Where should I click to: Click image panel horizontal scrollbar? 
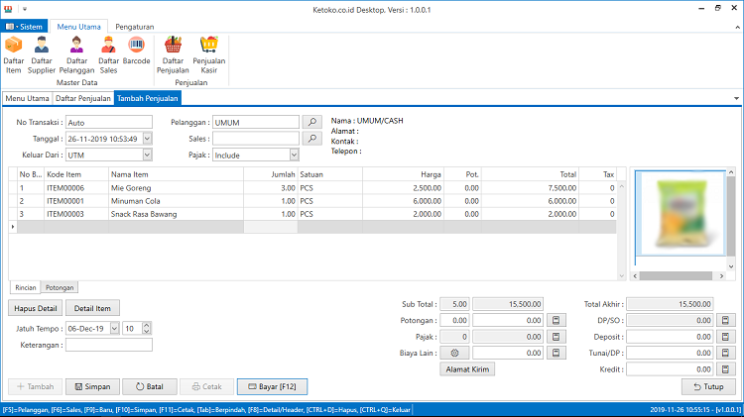pos(678,275)
